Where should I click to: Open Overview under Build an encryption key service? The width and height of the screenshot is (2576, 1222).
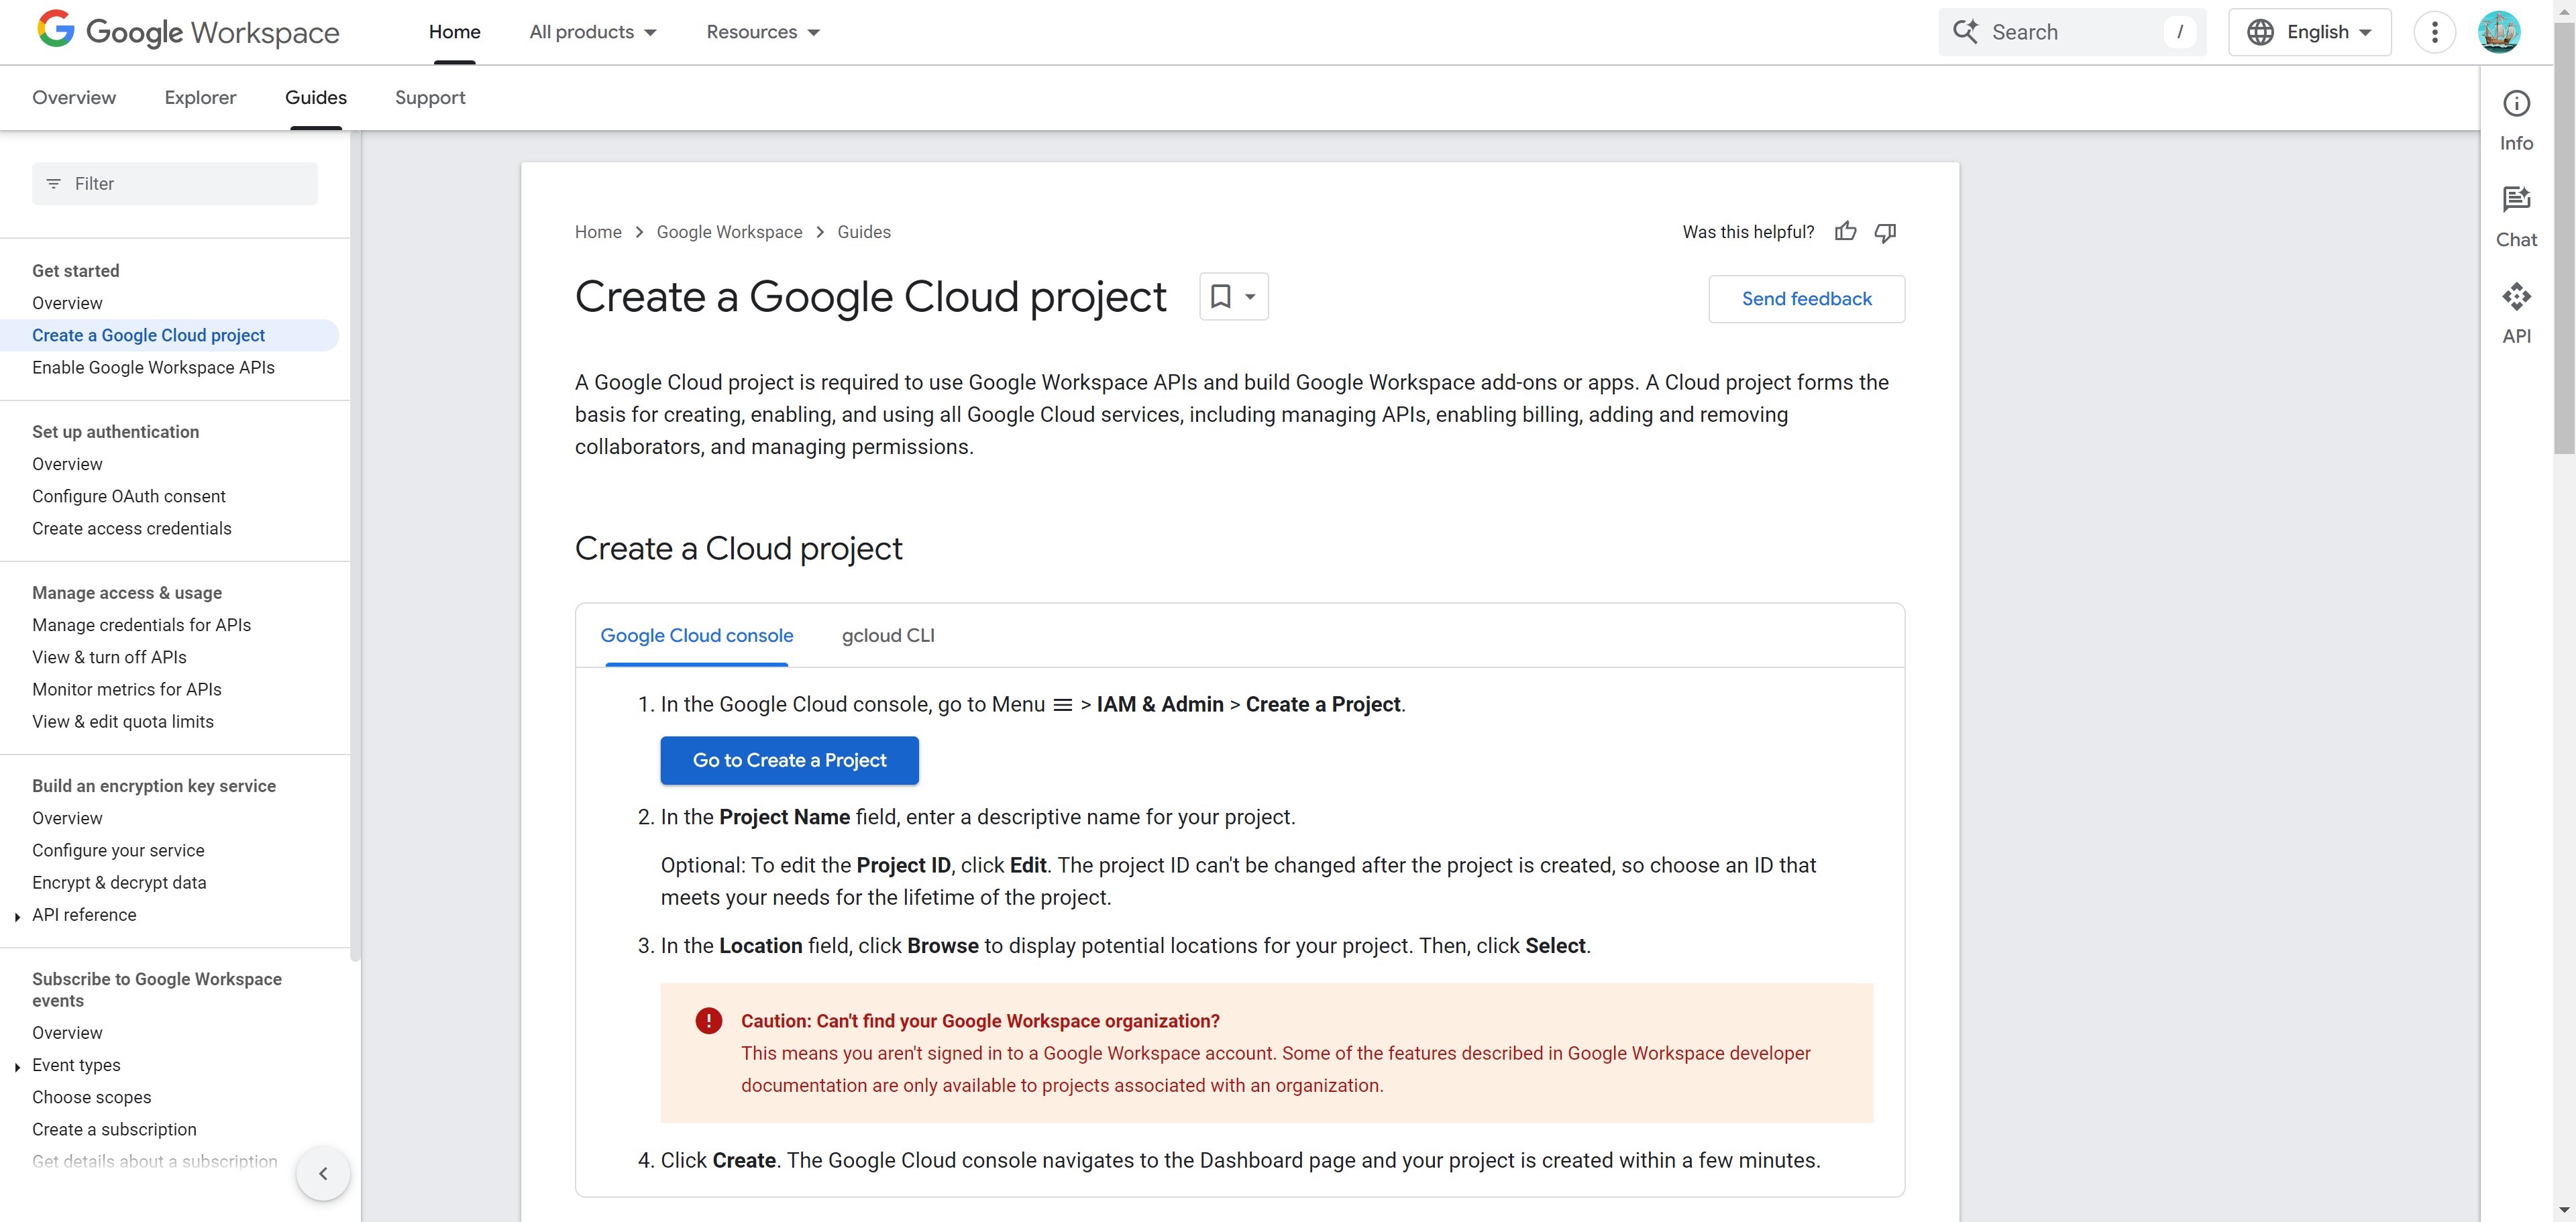tap(67, 818)
